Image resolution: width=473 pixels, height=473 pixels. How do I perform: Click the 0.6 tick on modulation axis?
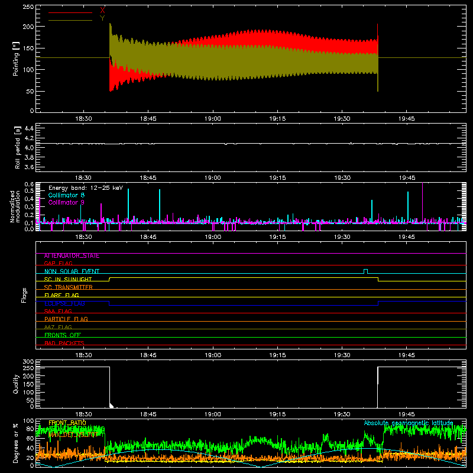[29, 184]
